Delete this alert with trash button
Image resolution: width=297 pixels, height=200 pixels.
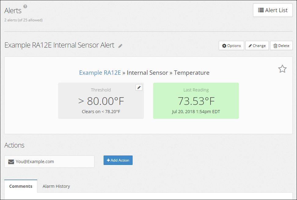(x=281, y=46)
